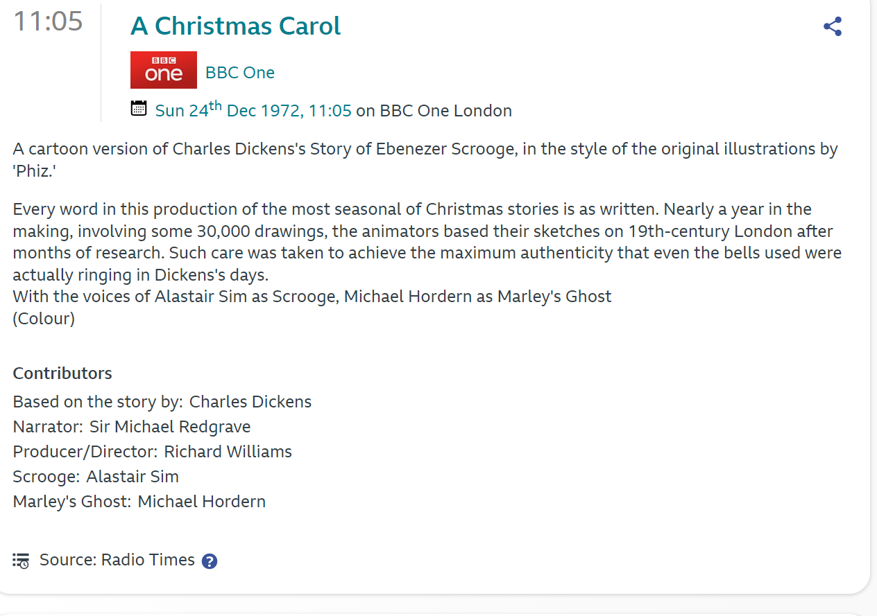
Task: Open the Sun 24th Dec 1972 date link
Action: [253, 110]
